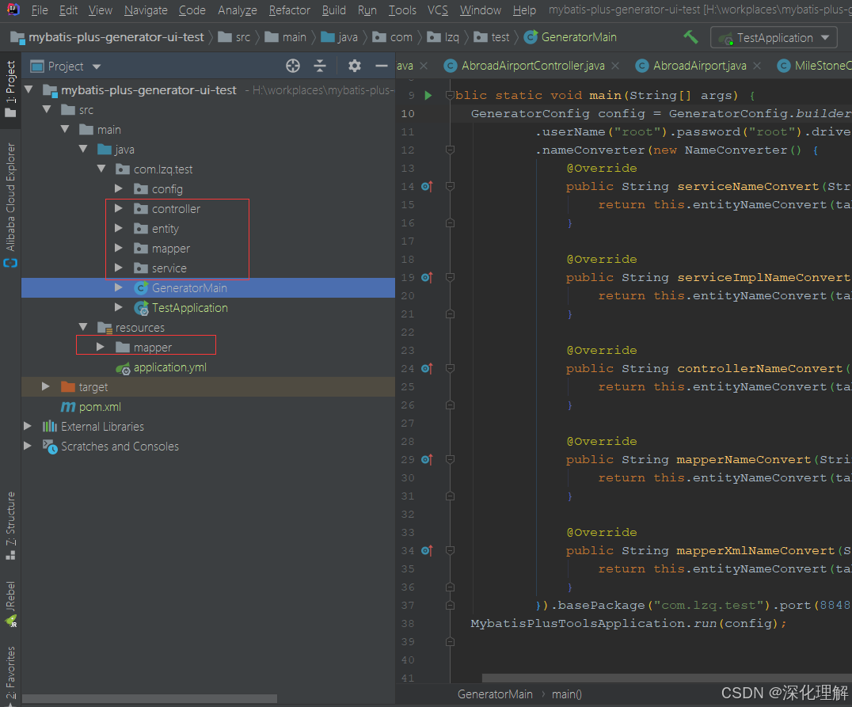Open the Project panel settings gear
Screen dimensions: 852x707
click(354, 66)
